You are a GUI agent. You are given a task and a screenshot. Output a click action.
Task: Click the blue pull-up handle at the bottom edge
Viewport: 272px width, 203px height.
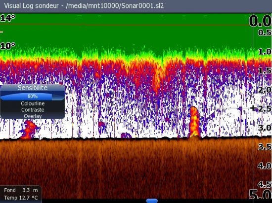(x=152, y=201)
